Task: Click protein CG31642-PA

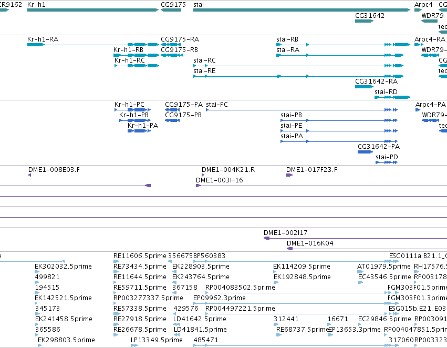Action: point(365,152)
